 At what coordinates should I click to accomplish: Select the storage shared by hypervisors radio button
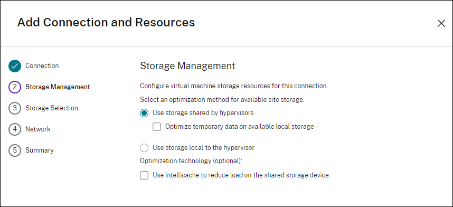pos(144,113)
